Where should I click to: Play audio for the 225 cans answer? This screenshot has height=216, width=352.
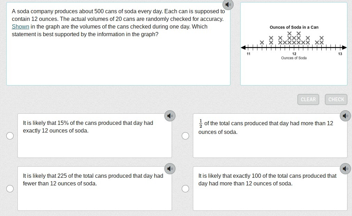coord(170,169)
